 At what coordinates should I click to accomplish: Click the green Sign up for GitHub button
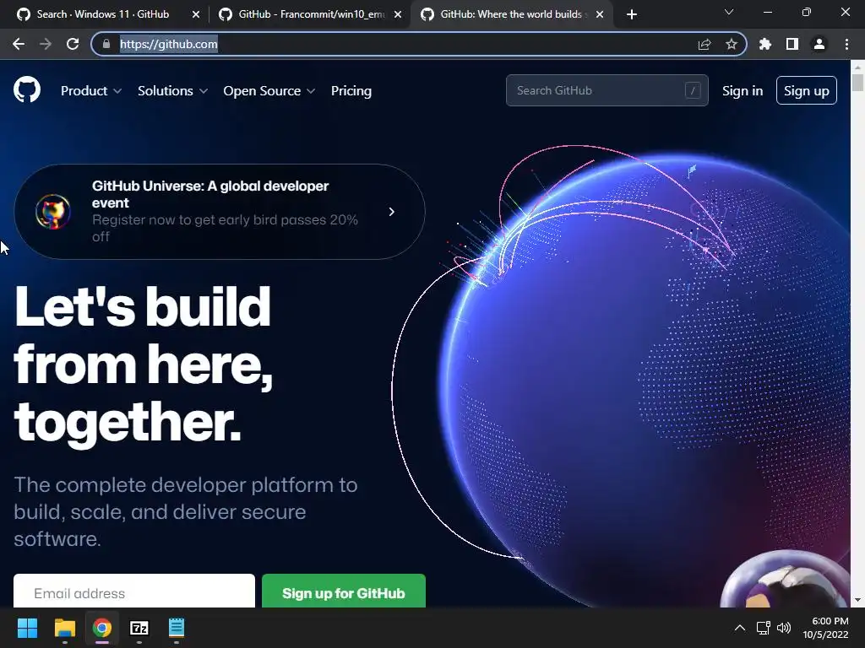tap(344, 591)
